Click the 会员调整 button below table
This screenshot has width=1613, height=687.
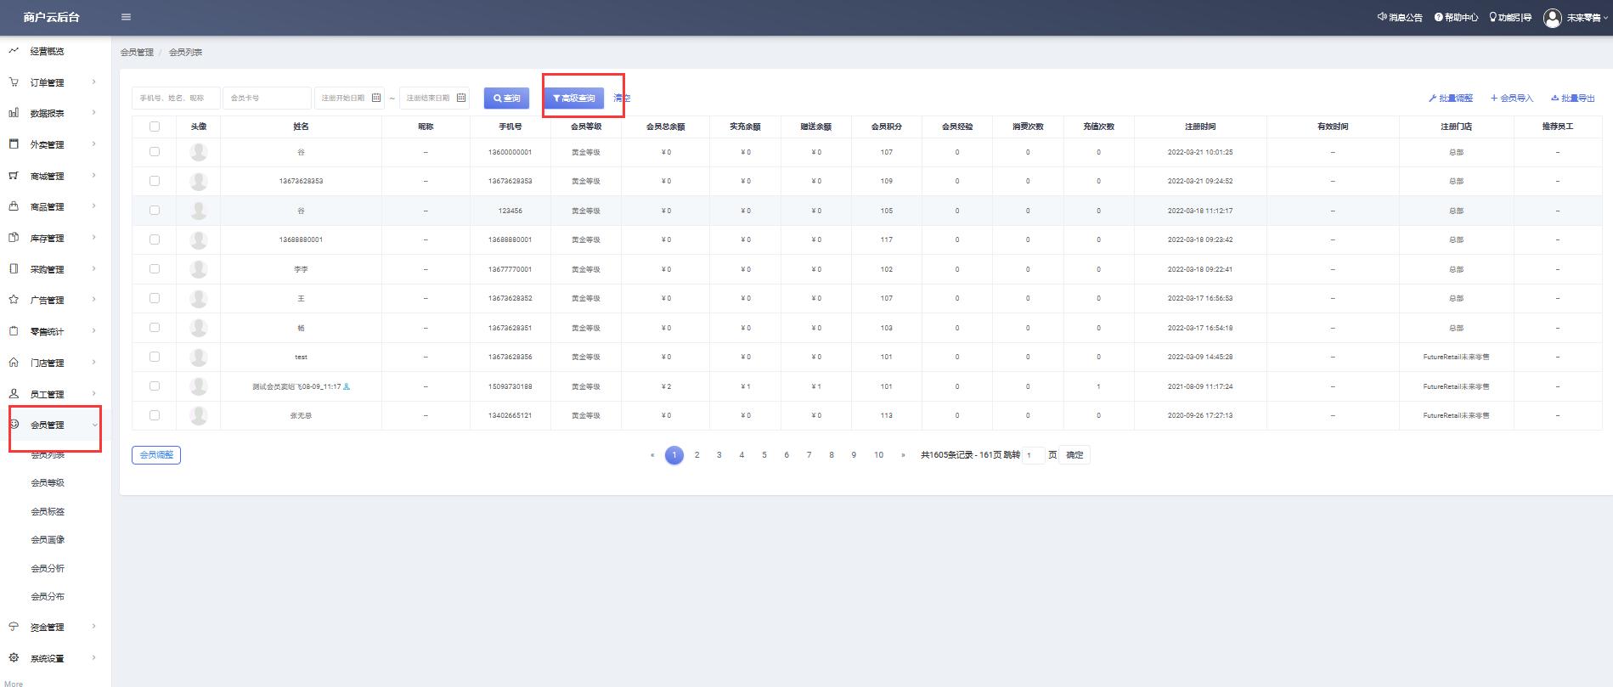[156, 455]
